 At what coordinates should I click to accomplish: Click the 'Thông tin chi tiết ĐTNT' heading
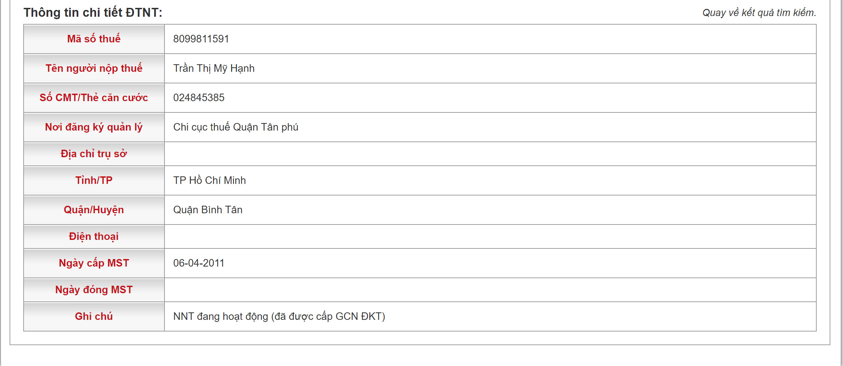coord(93,13)
